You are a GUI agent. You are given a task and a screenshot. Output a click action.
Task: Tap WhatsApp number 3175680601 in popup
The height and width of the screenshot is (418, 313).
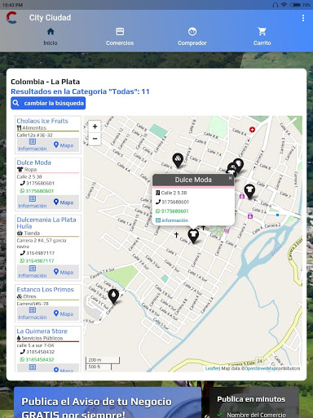pyautogui.click(x=172, y=211)
